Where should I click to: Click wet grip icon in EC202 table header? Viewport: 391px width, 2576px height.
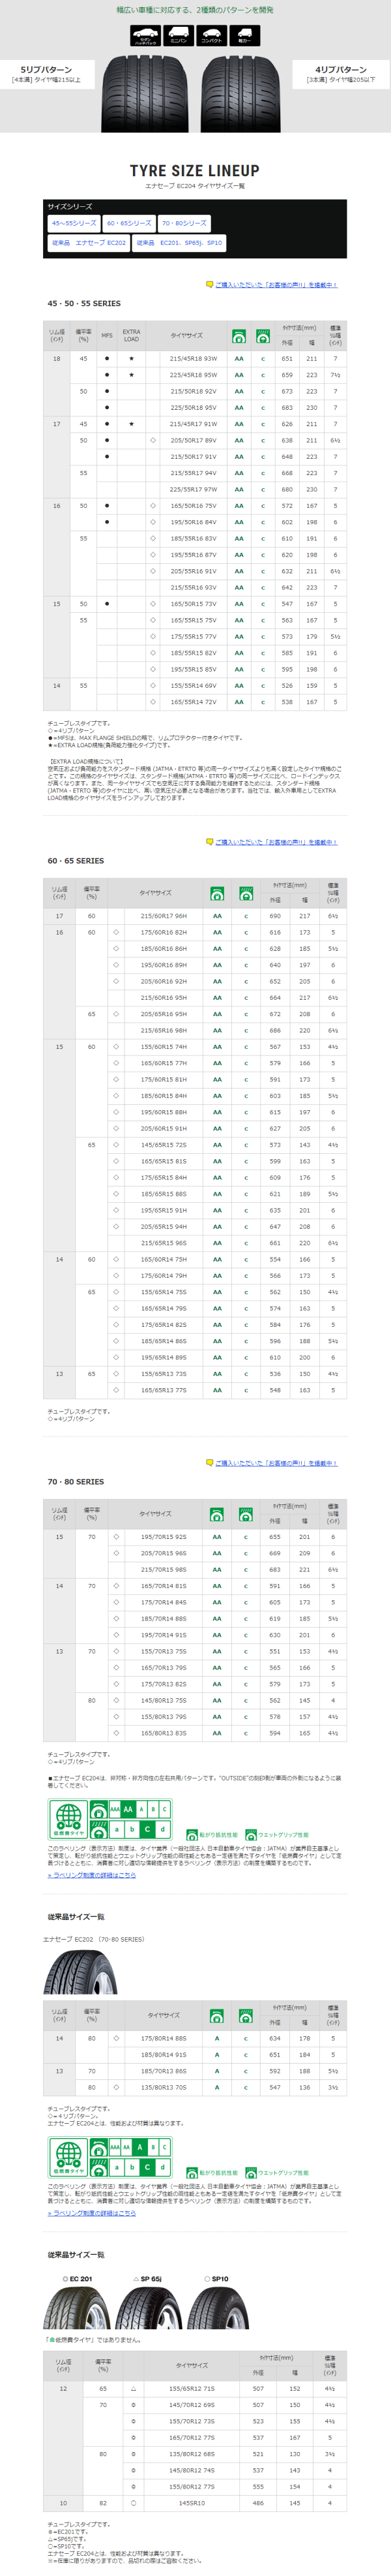pyautogui.click(x=246, y=2016)
